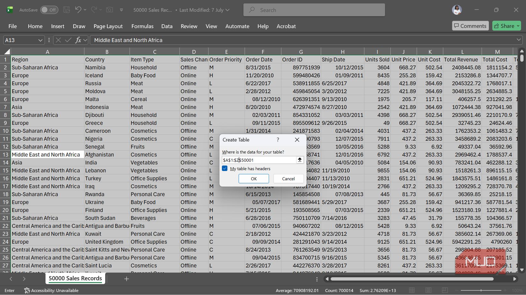
Task: Open the Name Box dropdown arrow
Action: coord(40,40)
